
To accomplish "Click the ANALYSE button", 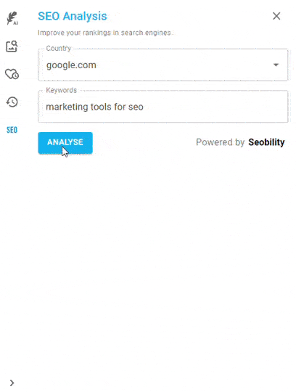I will (x=65, y=142).
